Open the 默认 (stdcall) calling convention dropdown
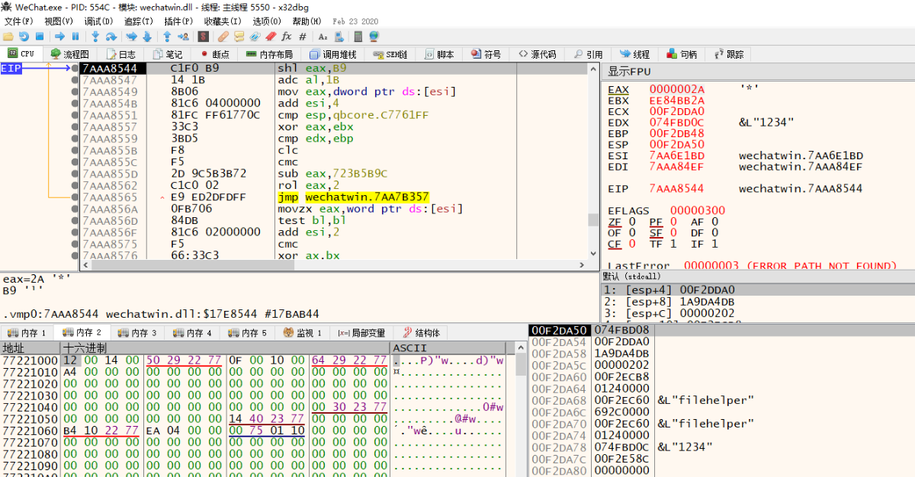 pyautogui.click(x=757, y=276)
